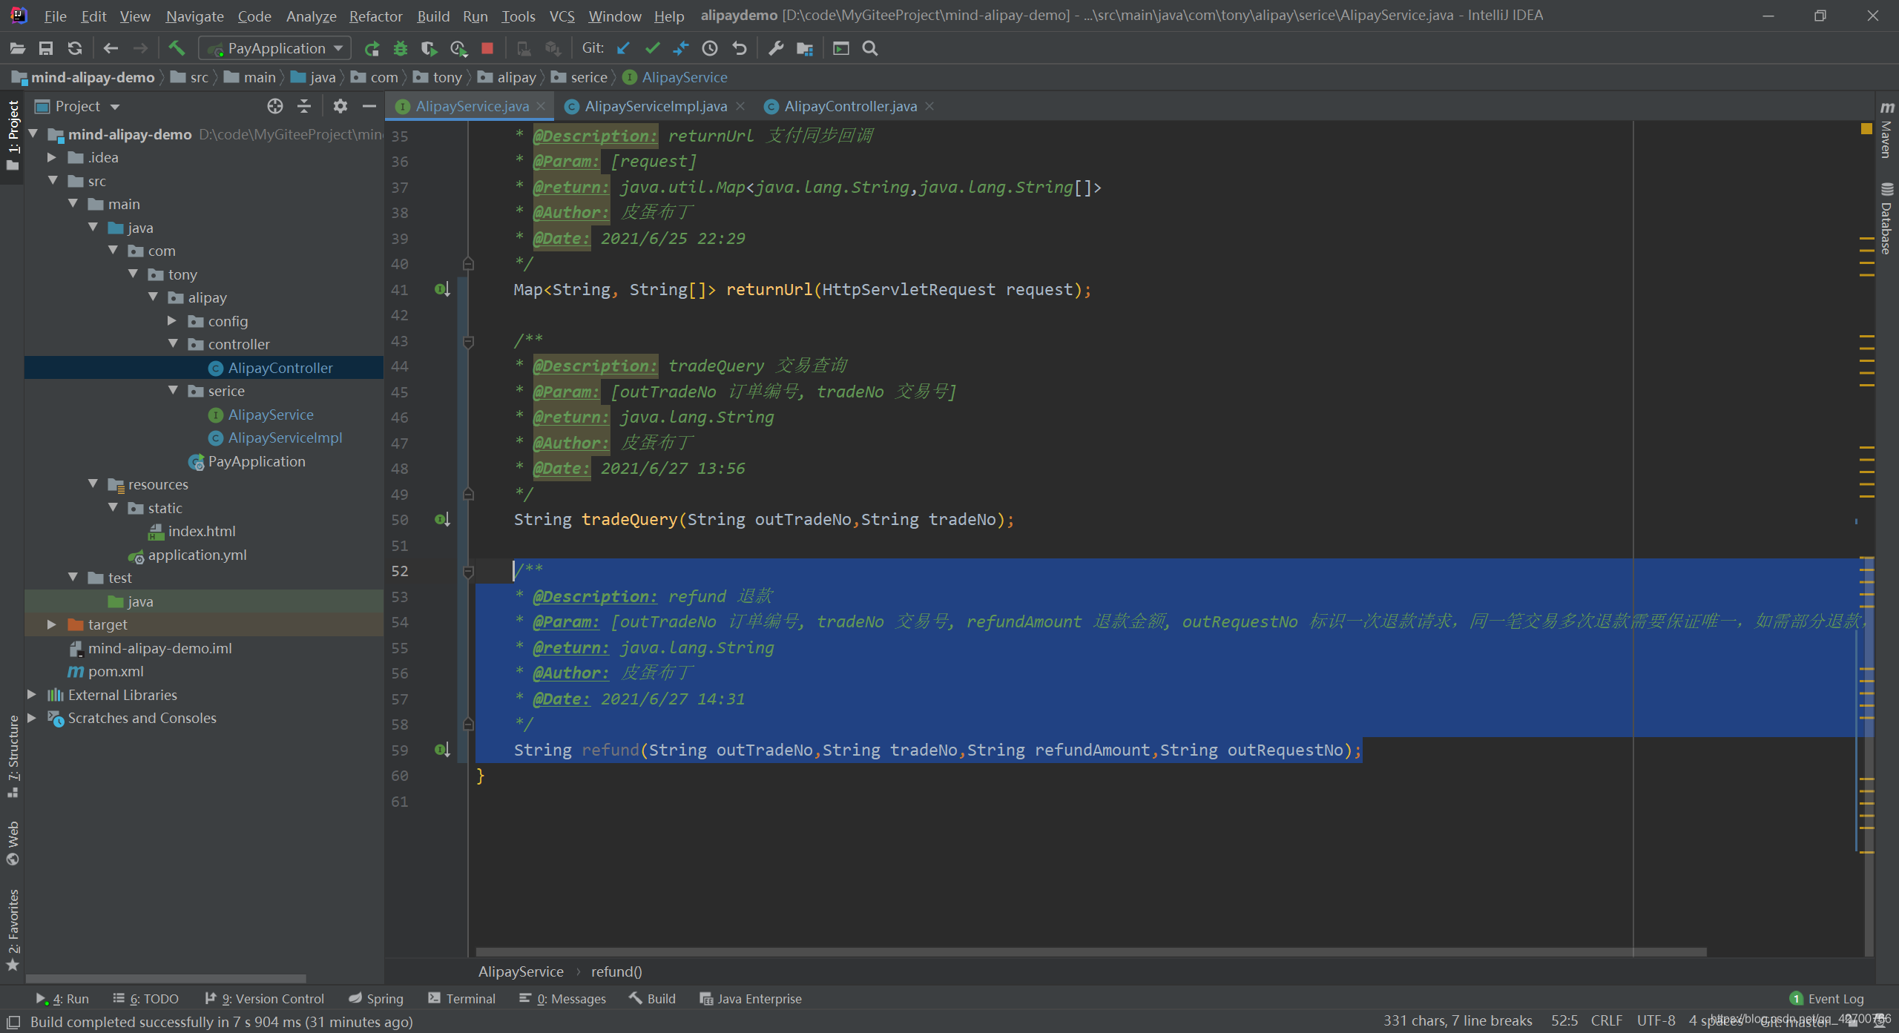Open the PayApplication run configuration dropdown
This screenshot has width=1899, height=1033.
tap(275, 48)
